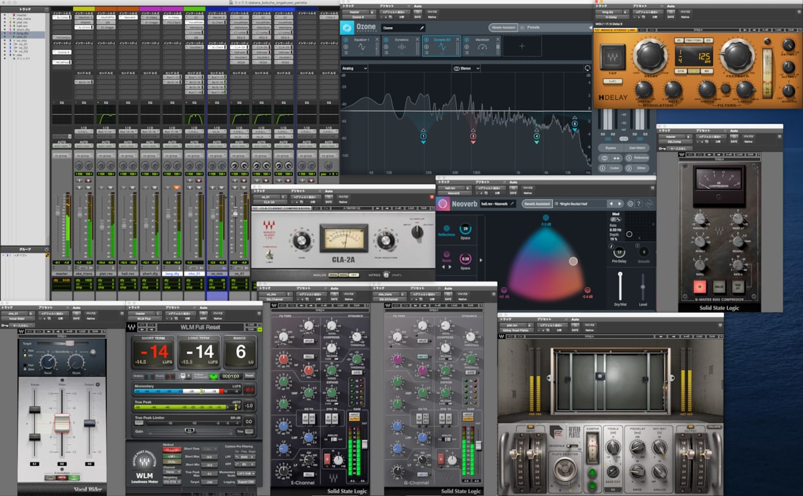Viewport: 803px width, 496px height.
Task: Open Neoverb settings gear icon
Action: point(630,204)
